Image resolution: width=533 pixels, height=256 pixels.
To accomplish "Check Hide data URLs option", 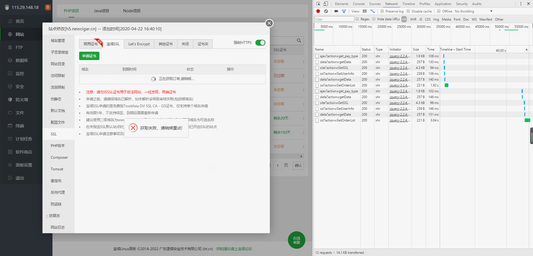I will [x=374, y=19].
